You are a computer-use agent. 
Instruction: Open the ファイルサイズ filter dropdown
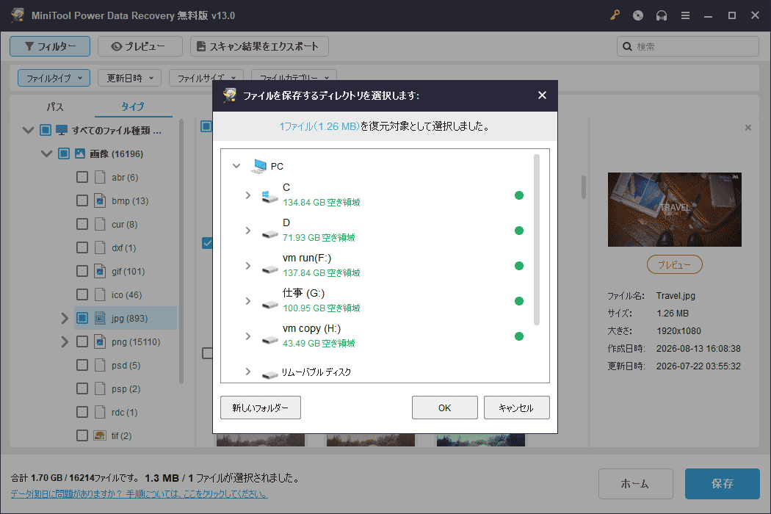tap(206, 78)
